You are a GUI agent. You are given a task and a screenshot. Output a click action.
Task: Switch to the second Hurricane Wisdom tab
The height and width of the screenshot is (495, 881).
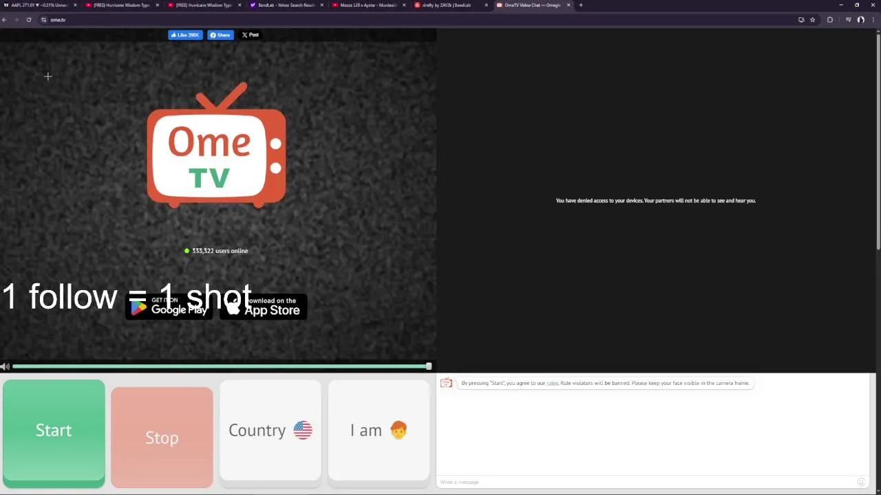coord(204,5)
